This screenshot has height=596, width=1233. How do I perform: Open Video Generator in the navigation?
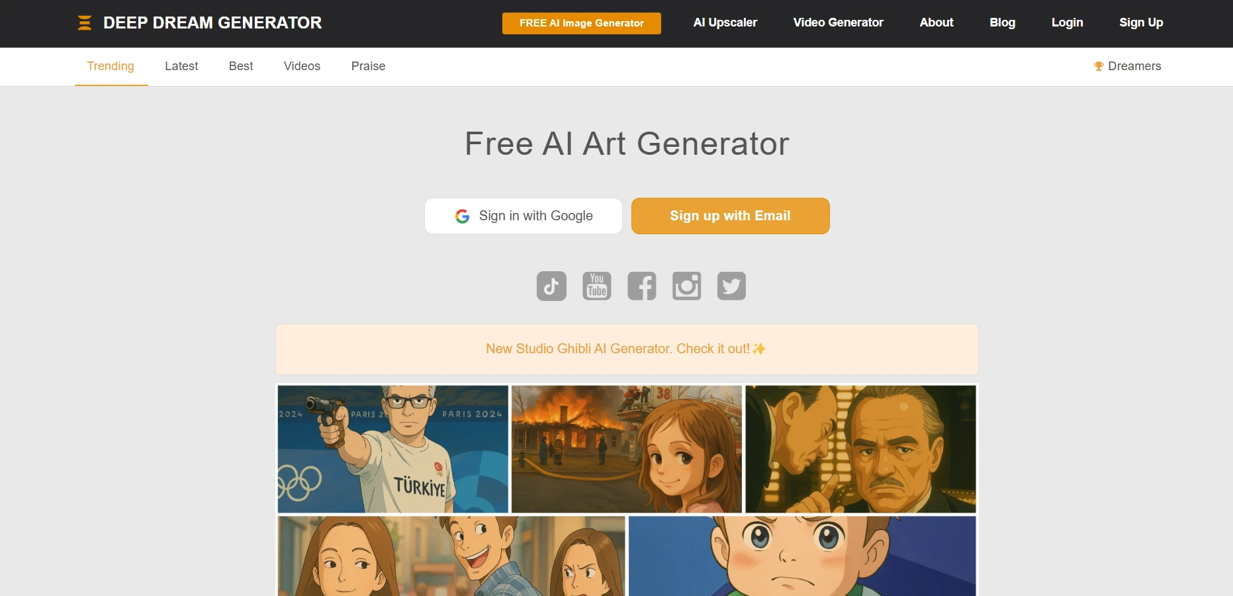(x=839, y=22)
